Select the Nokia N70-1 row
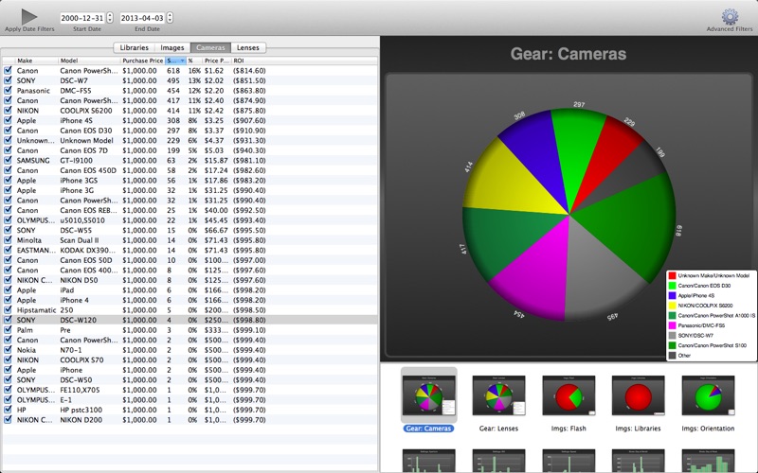The image size is (758, 473). point(189,350)
